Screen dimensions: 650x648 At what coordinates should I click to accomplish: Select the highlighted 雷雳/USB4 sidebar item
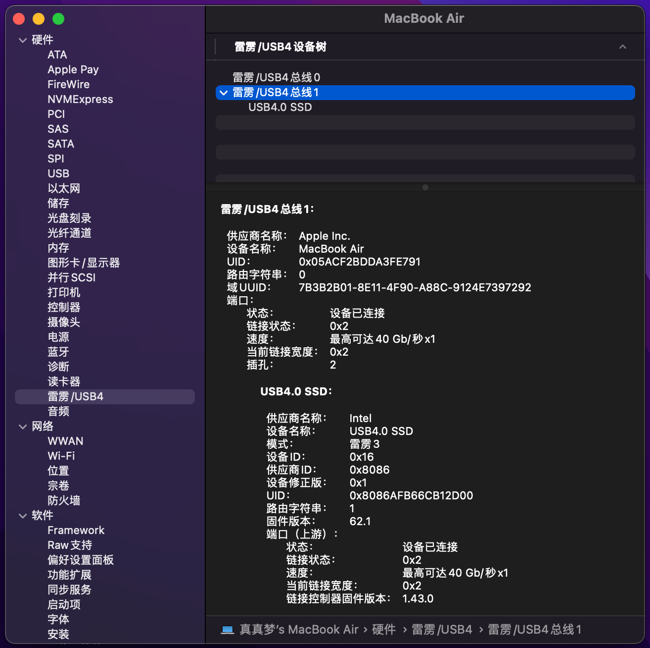[x=105, y=397]
